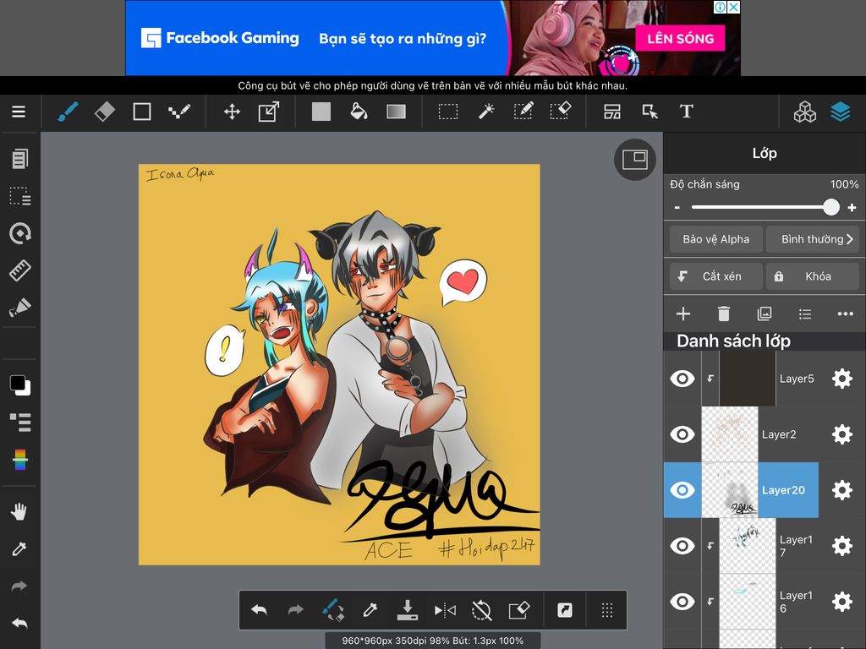Open the Navigator window button
The image size is (866, 649).
point(635,160)
